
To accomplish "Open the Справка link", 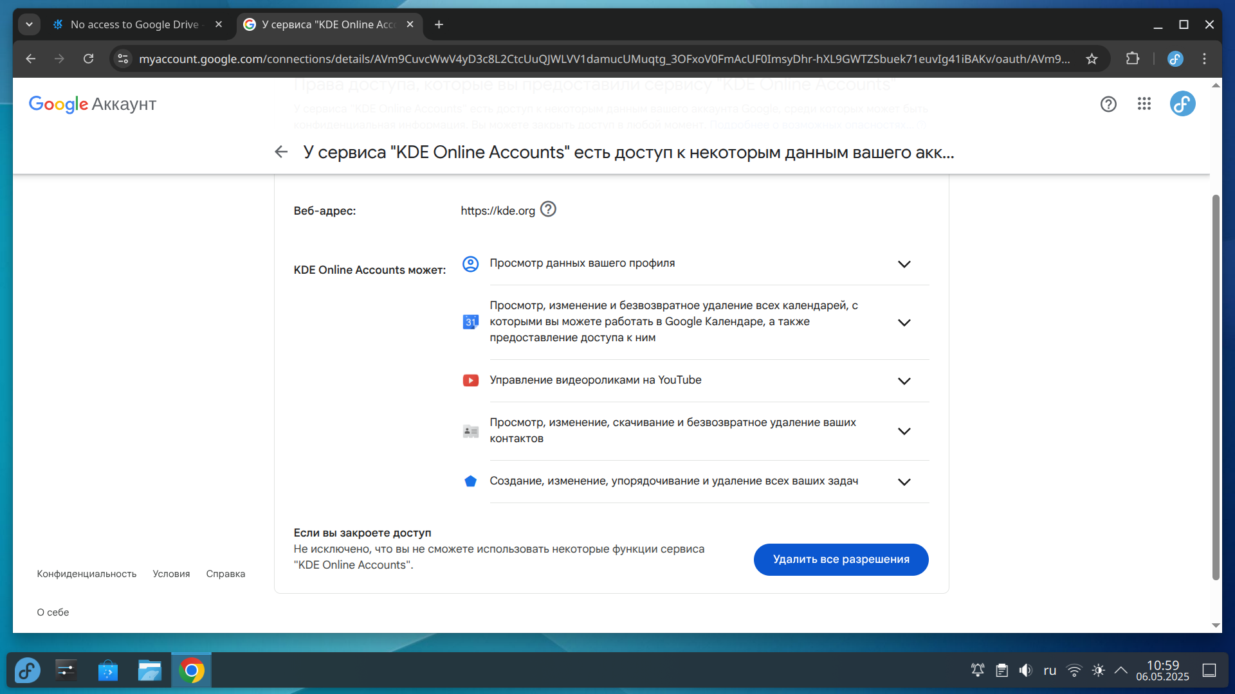I will coord(226,574).
